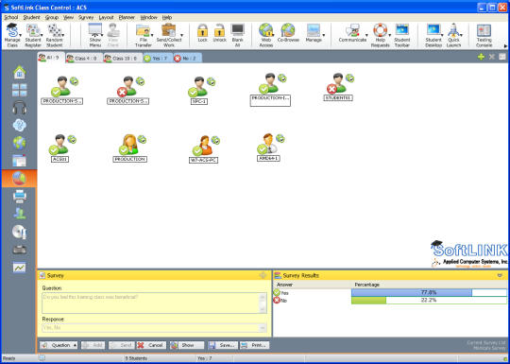The width and height of the screenshot is (510, 364).
Task: Switch to the Class 10 : 0 tab
Action: 123,58
